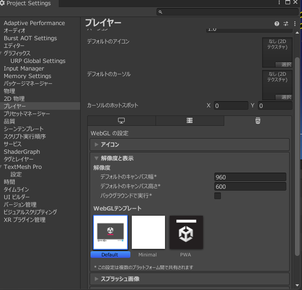Open 2D 物理 settings

(x=14, y=99)
